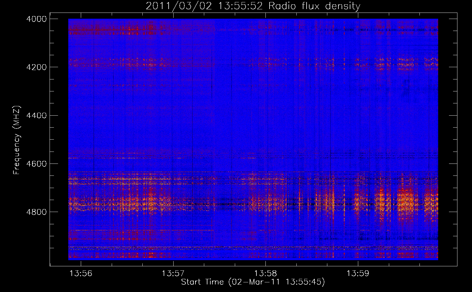
Task: Click the 'Frequency (MHZ)' axis label
Action: 17,140
